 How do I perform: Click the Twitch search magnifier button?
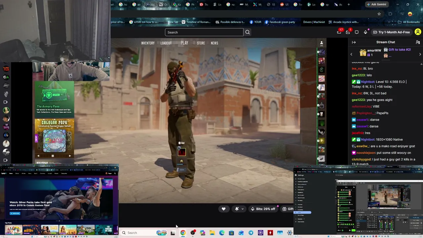click(248, 32)
